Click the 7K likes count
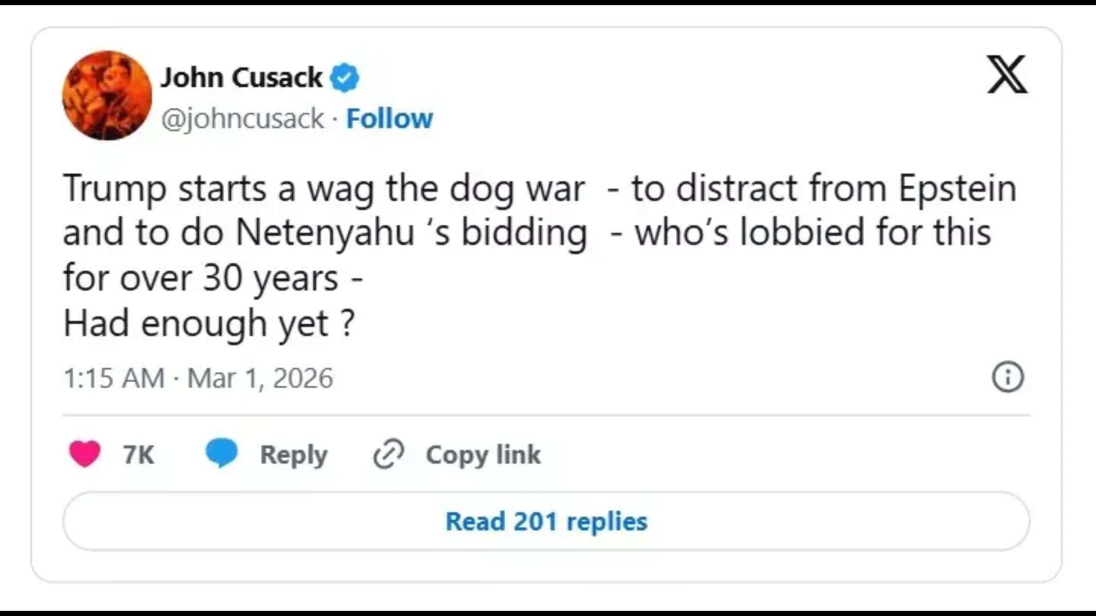 coord(138,454)
